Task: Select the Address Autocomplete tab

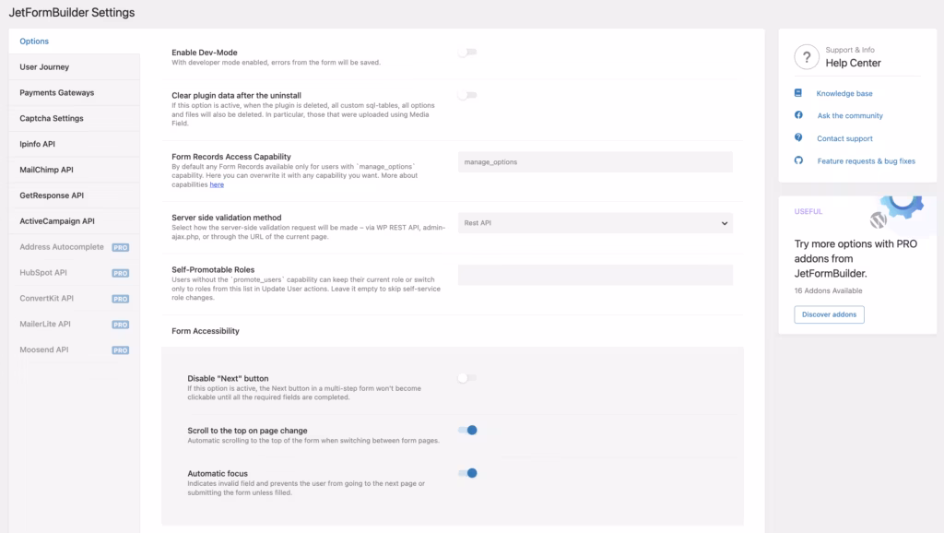Action: pyautogui.click(x=74, y=247)
